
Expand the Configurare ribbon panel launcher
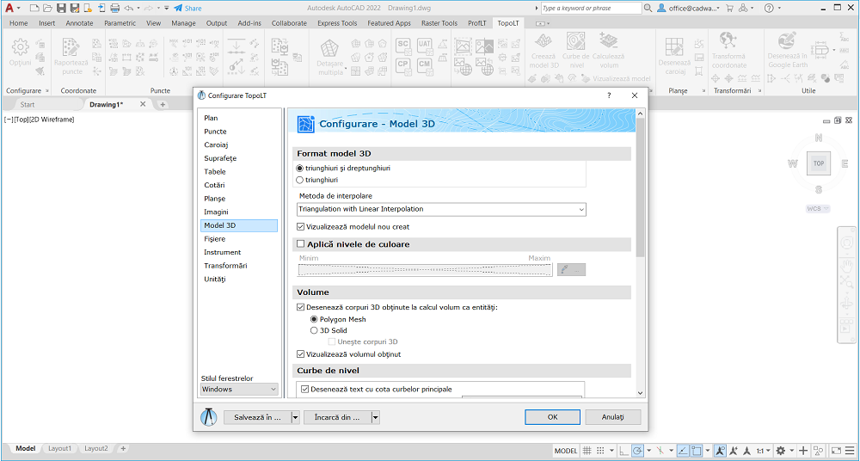tap(46, 90)
